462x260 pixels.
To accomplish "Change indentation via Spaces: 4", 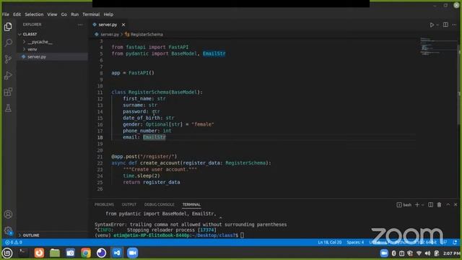I will pyautogui.click(x=355, y=243).
